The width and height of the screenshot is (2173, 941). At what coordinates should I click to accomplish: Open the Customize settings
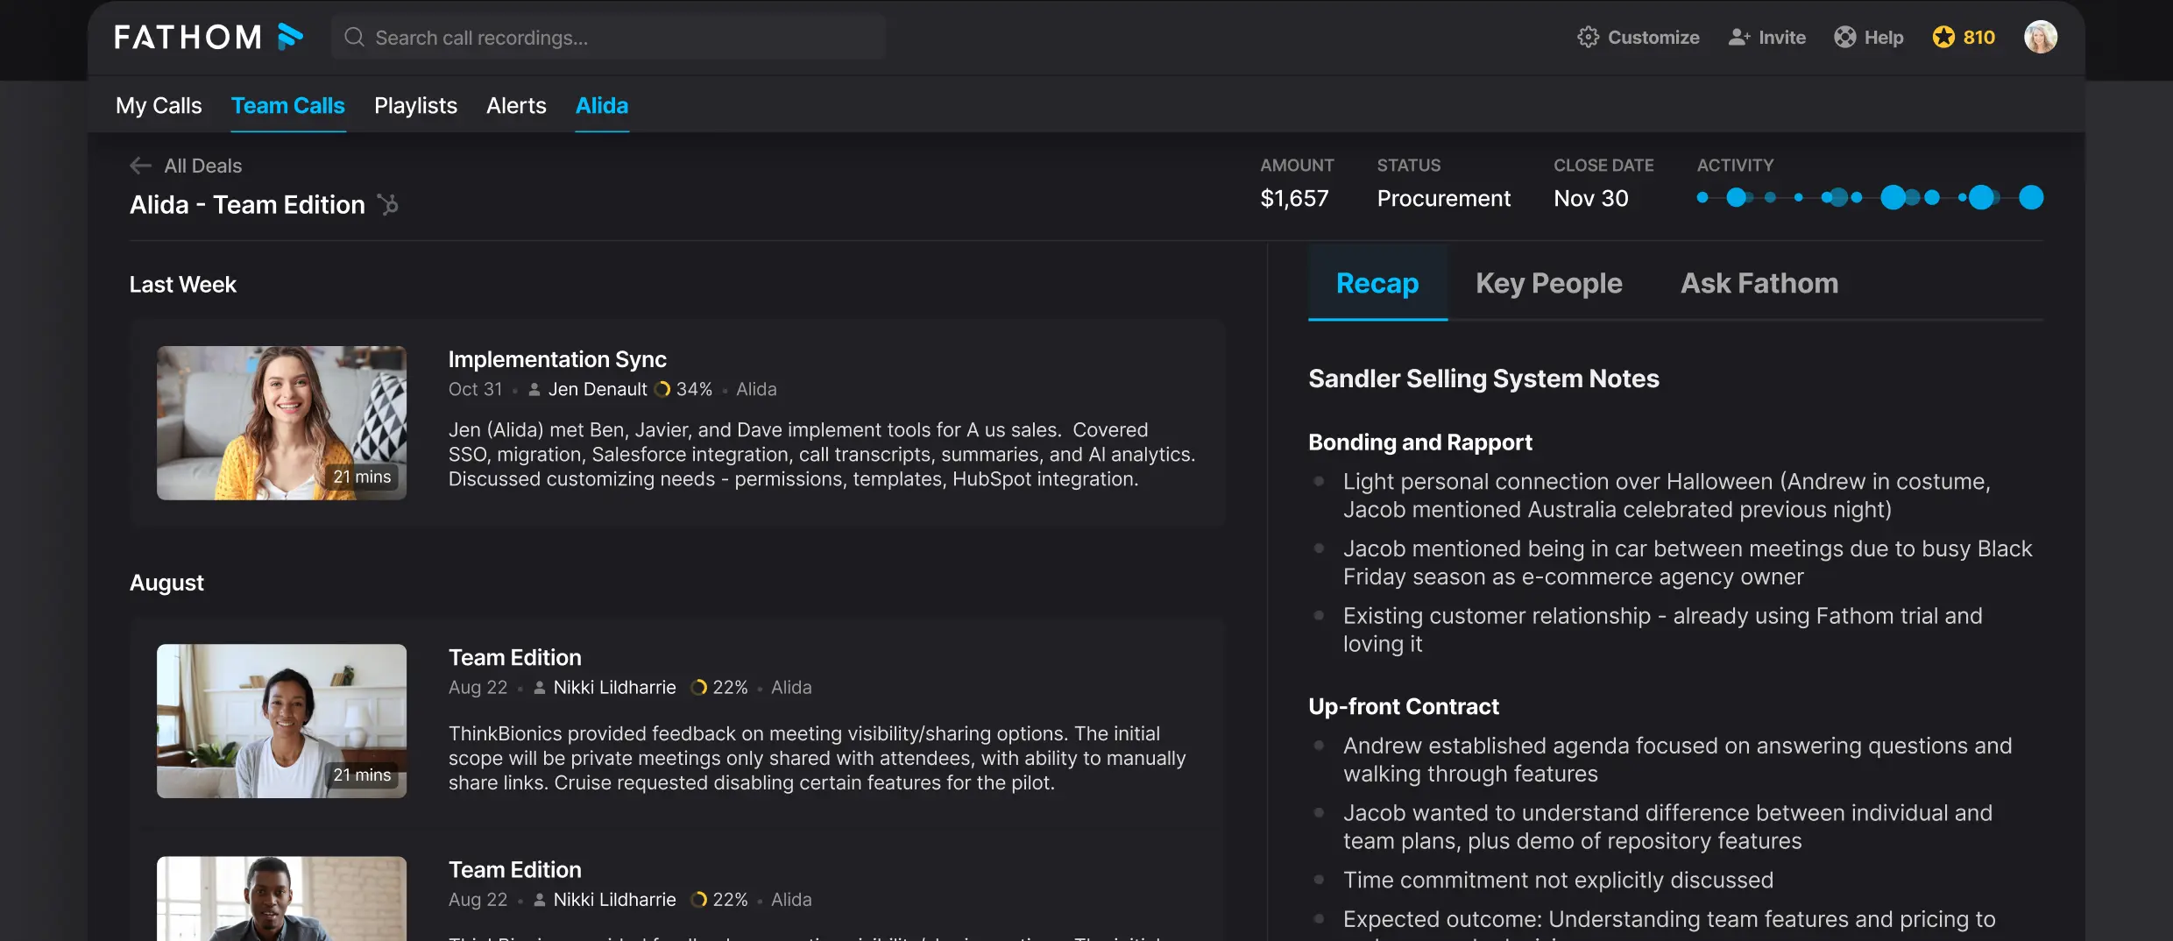1639,37
